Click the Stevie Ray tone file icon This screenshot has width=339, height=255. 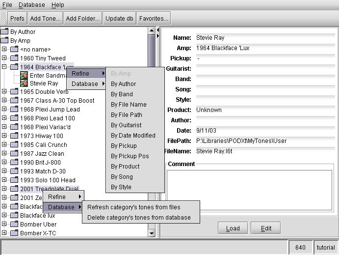pyautogui.click(x=24, y=84)
